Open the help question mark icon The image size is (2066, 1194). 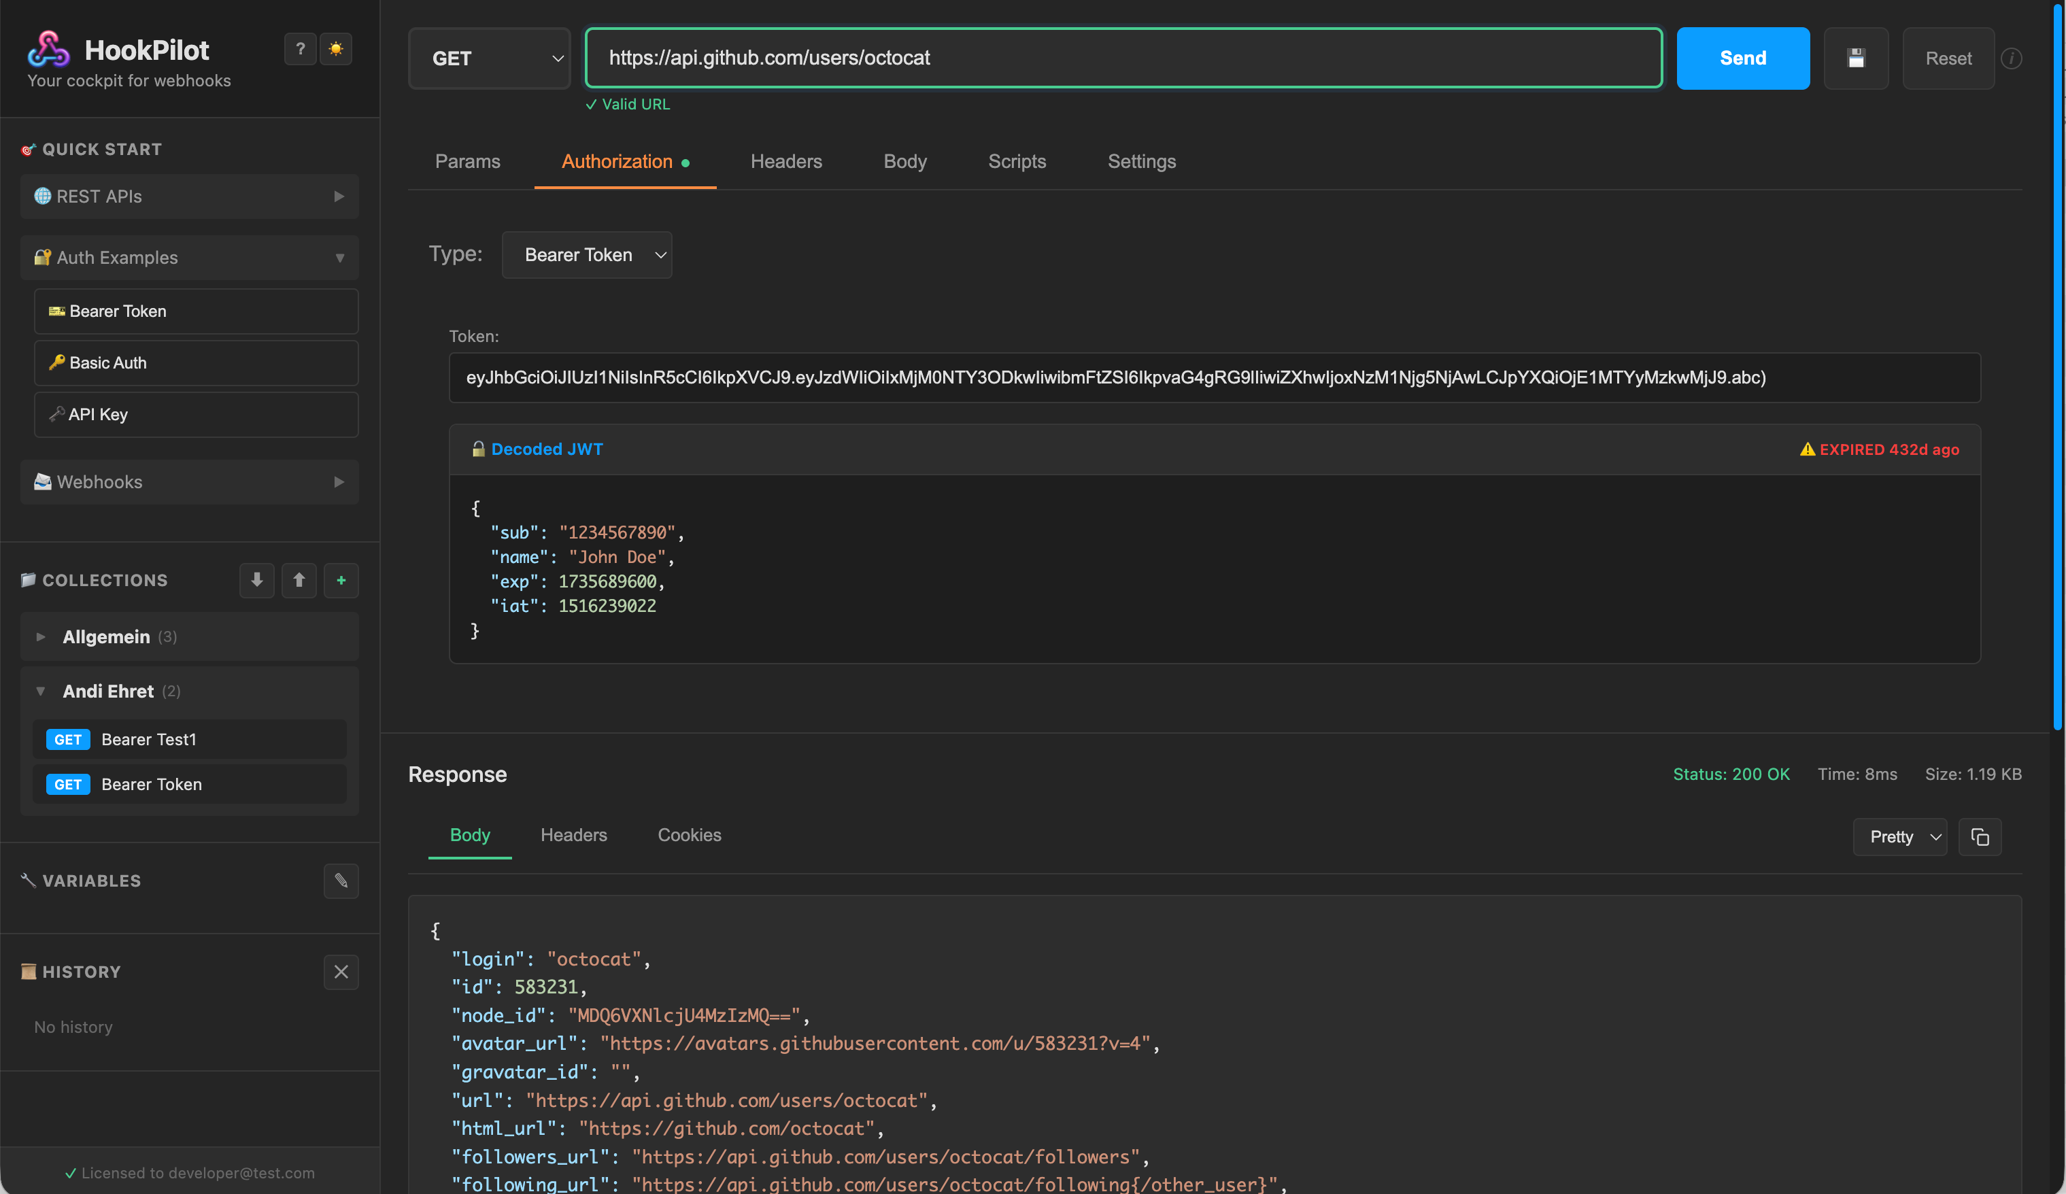click(x=299, y=49)
